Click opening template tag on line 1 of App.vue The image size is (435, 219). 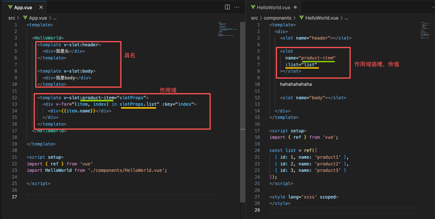tap(40, 25)
